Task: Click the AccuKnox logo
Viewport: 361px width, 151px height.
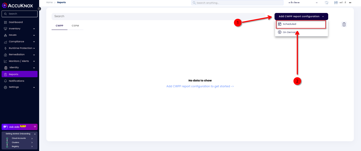Action: tap(18, 5)
